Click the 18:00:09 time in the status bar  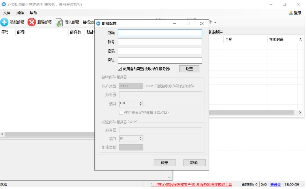coord(292,185)
